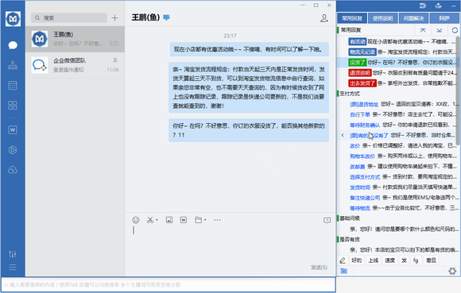Open the W document icon in sidebar
This screenshot has height=293, width=461.
[x=13, y=129]
